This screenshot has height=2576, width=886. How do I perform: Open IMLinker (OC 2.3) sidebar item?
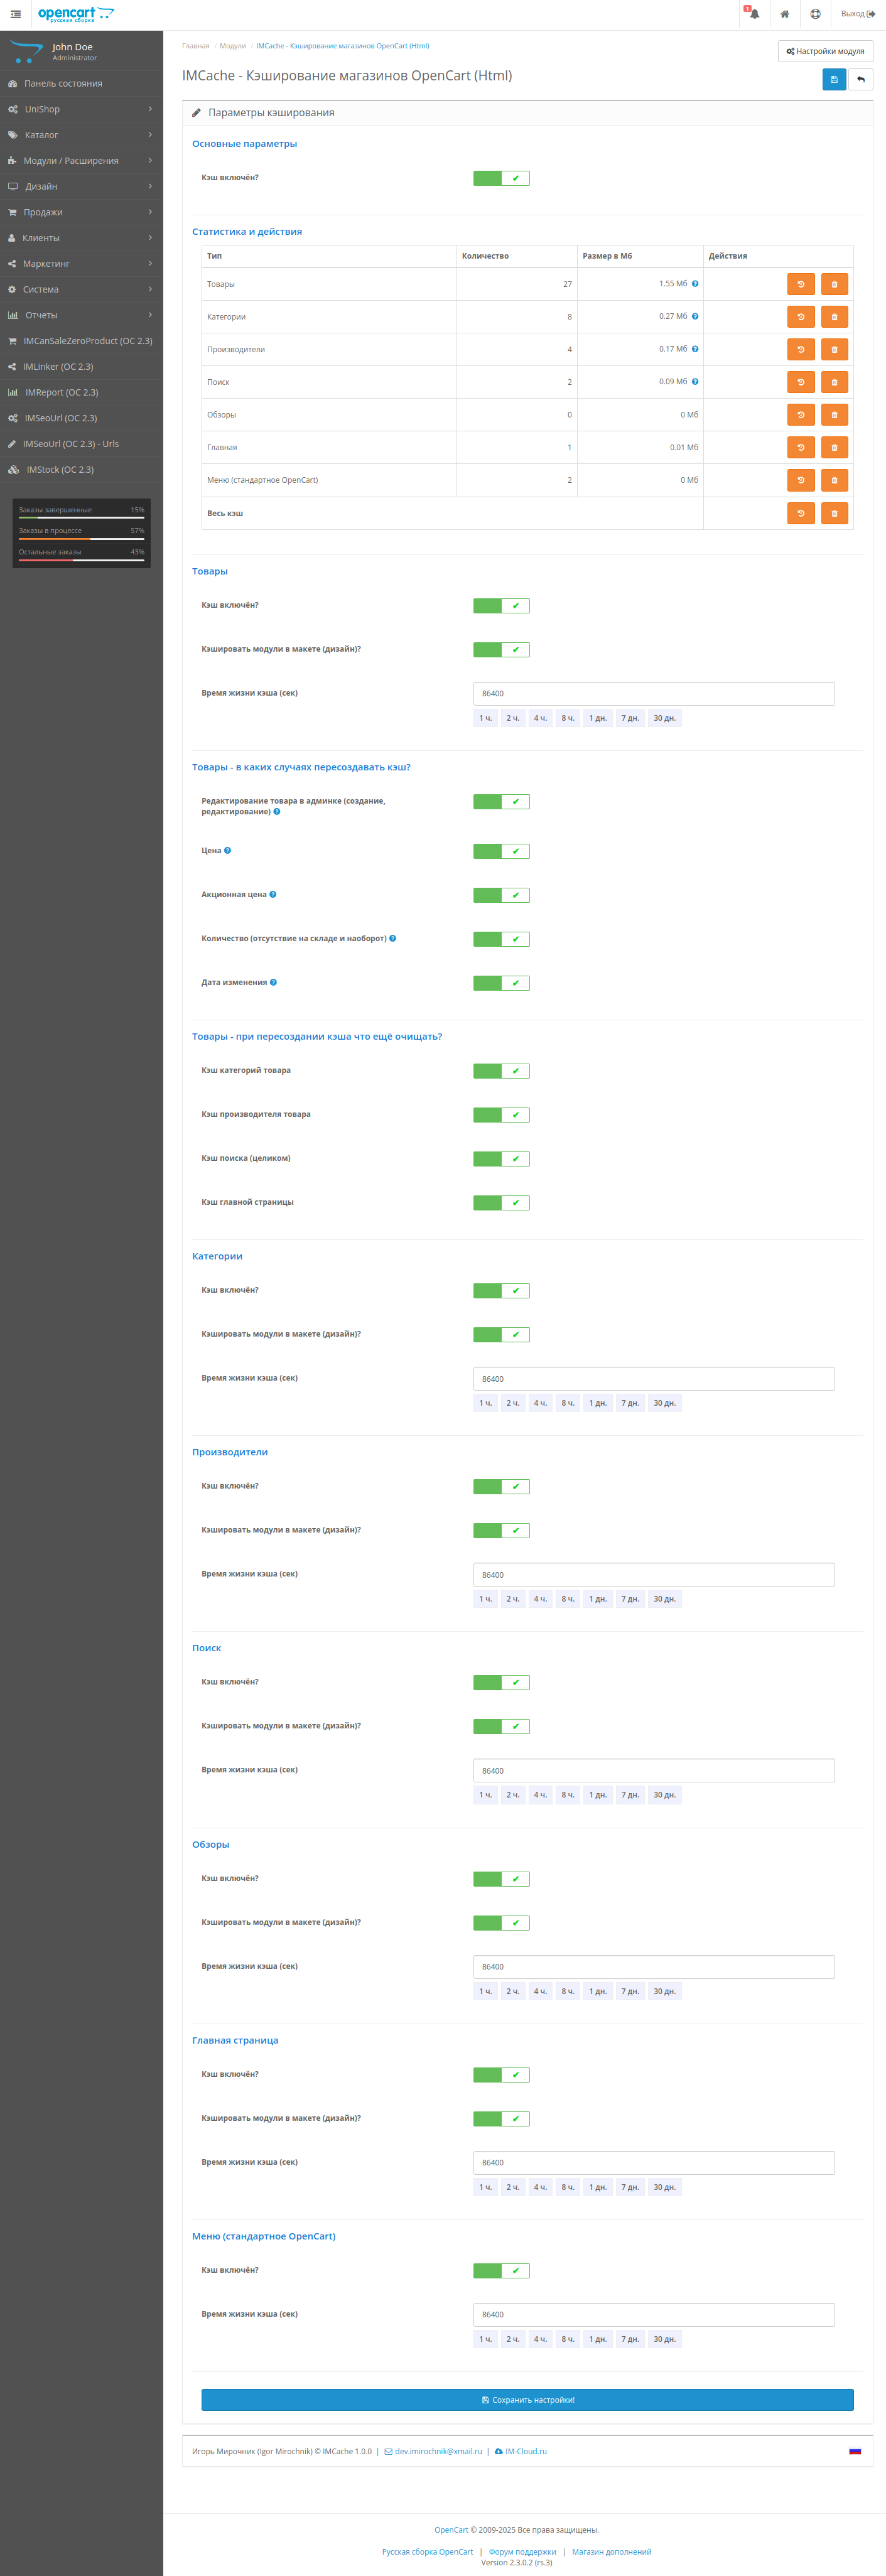pos(81,367)
